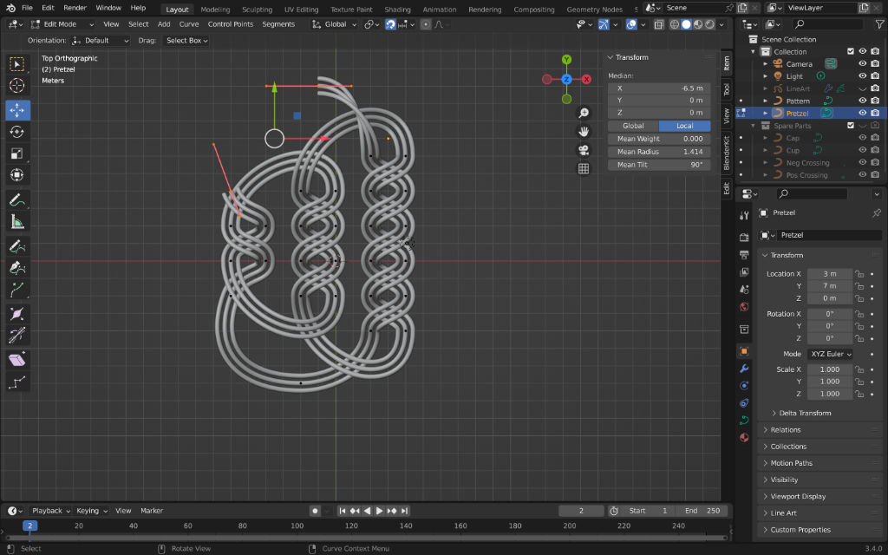The height and width of the screenshot is (555, 888).
Task: Expand the Delta Transform section
Action: click(x=805, y=413)
